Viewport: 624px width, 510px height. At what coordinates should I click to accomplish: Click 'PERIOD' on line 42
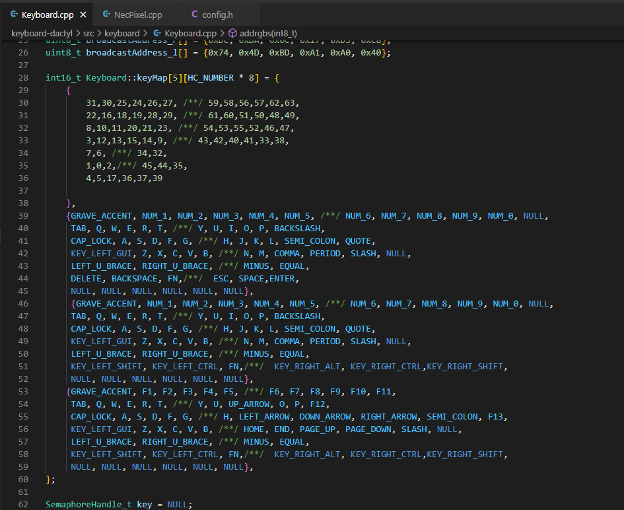click(x=325, y=253)
